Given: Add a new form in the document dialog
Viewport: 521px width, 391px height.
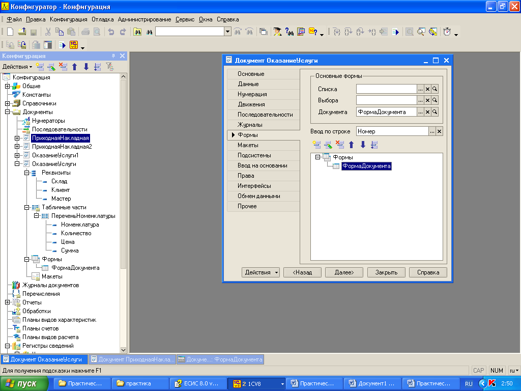Looking at the screenshot, I should (316, 145).
